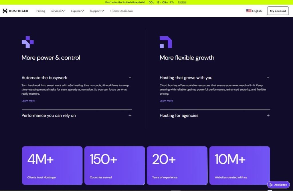Click the Hostinger logo in the header
This screenshot has width=293, height=191.
[15, 11]
